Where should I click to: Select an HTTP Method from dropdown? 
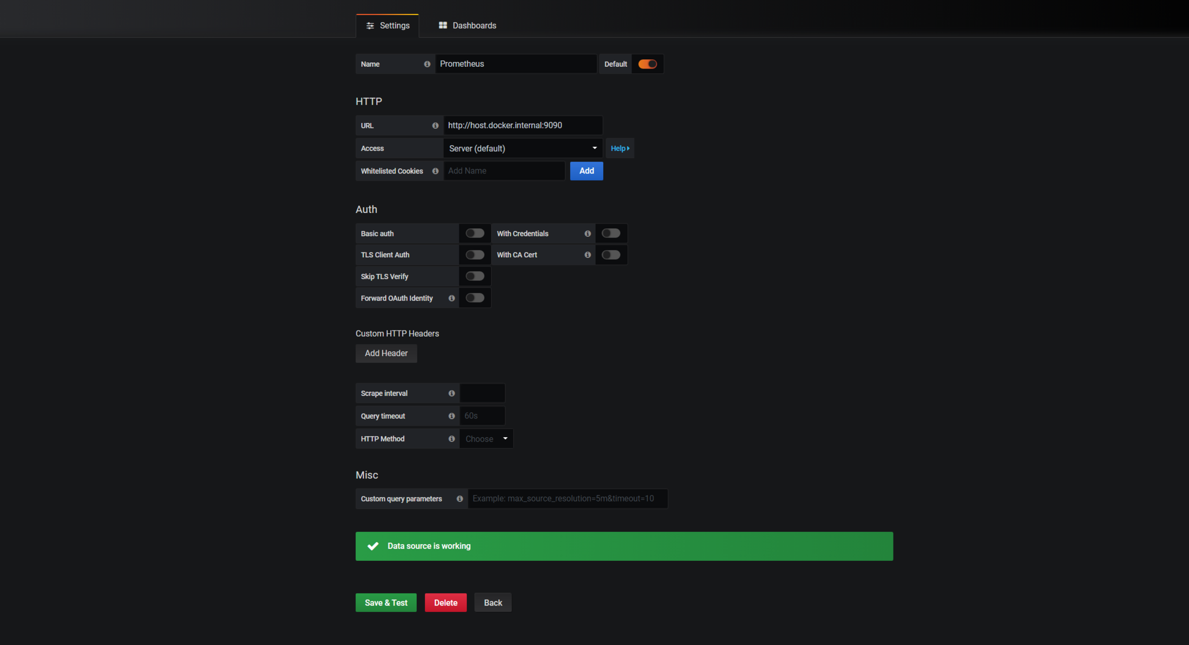click(x=485, y=438)
